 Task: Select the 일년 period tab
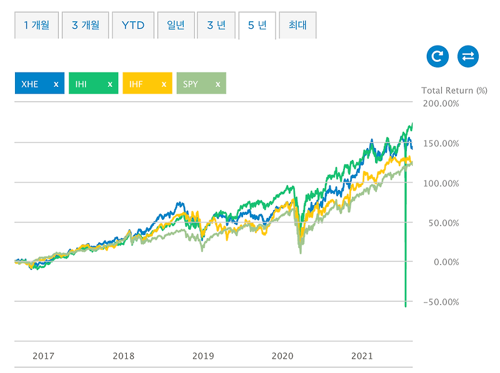click(x=176, y=26)
